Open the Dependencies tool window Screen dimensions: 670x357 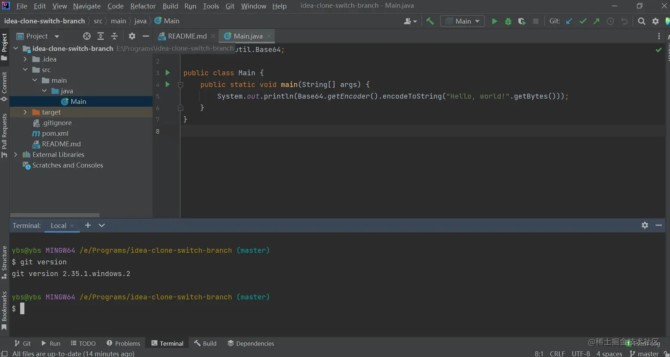coord(250,343)
